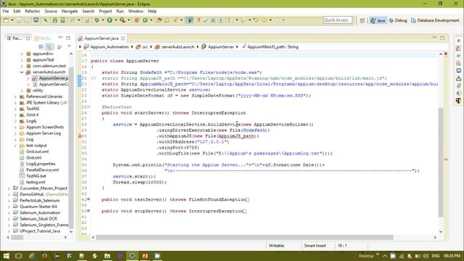This screenshot has width=464, height=261.
Task: Click the Package Explorer vertical scrollbar
Action: pyautogui.click(x=71, y=148)
